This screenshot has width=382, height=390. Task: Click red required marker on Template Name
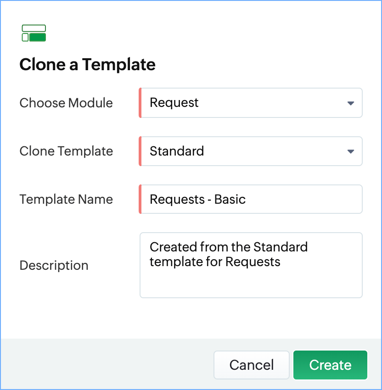[140, 199]
